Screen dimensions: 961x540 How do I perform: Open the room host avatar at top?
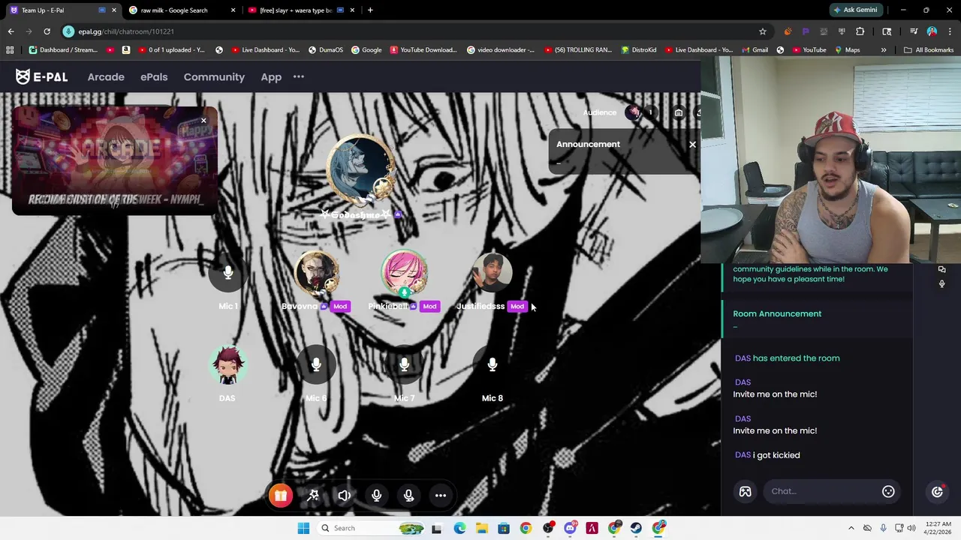click(360, 169)
